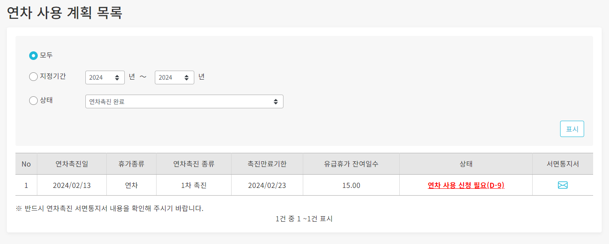
Task: Click the 연차촉진일 column header
Action: coord(72,164)
